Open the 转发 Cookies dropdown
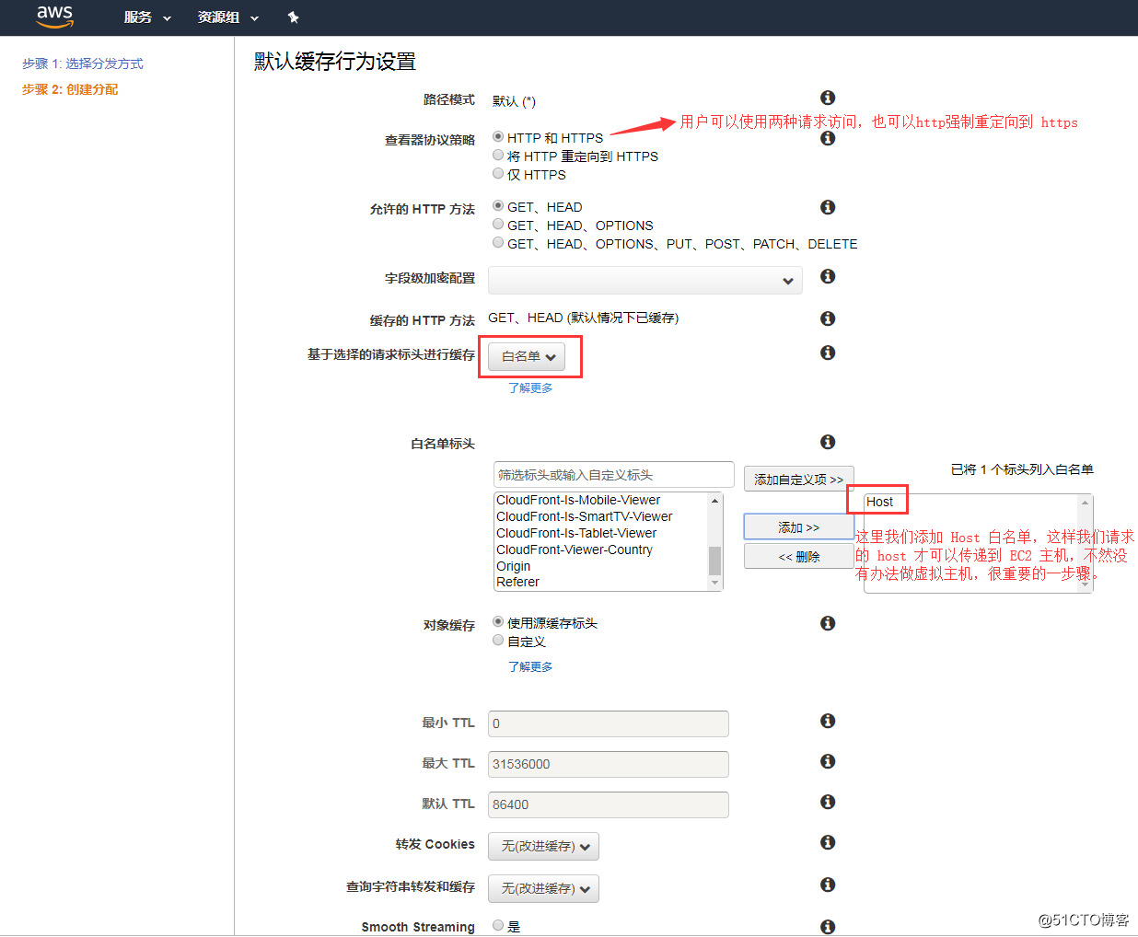Image resolution: width=1138 pixels, height=937 pixels. pos(543,846)
